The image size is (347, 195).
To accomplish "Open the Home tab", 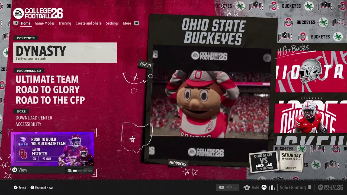I will [x=26, y=23].
